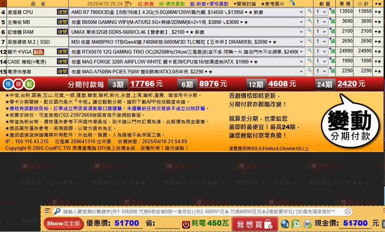Click the power icon before 耗電 450瓦
The height and width of the screenshot is (232, 385).
click(x=186, y=224)
